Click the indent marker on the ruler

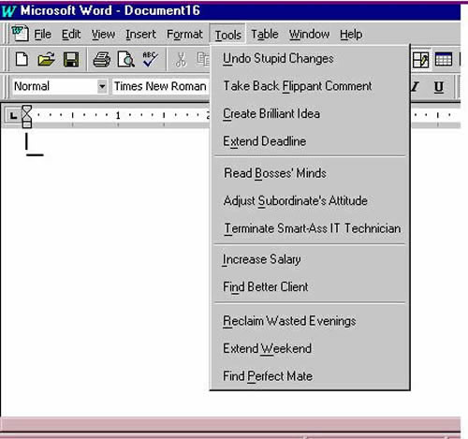(x=27, y=116)
